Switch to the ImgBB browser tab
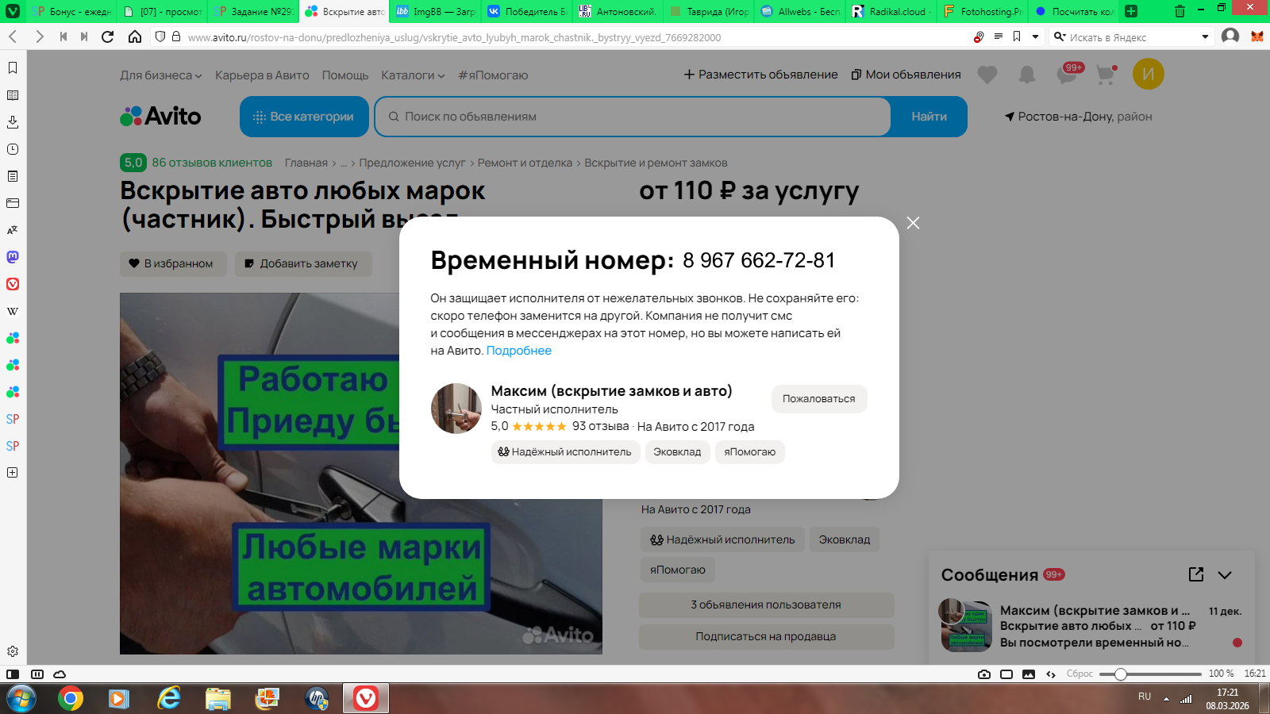The height and width of the screenshot is (714, 1270). [x=436, y=11]
